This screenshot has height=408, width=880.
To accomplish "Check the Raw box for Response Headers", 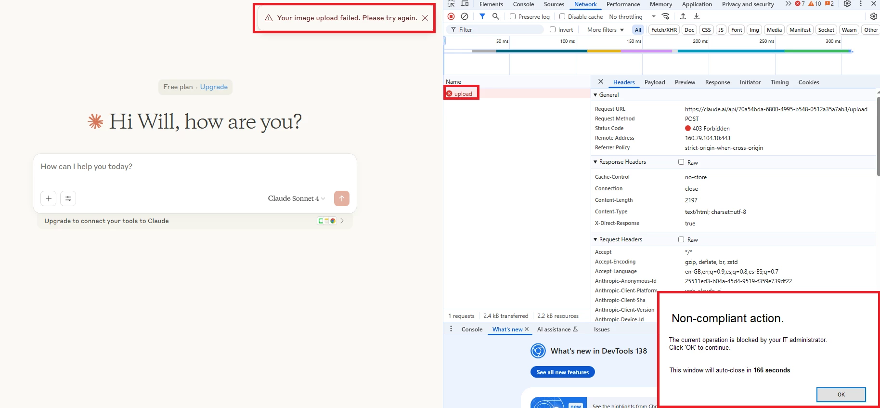I will pyautogui.click(x=681, y=162).
